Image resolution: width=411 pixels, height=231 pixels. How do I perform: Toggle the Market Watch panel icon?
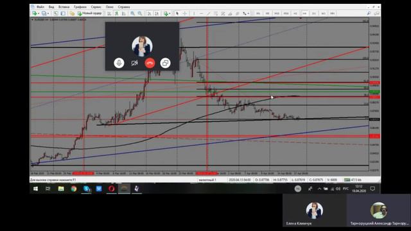56,13
